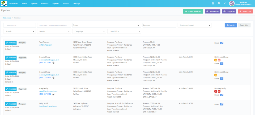Viewport: 255px width, 115px height.
Task: Click the address 2010 Pimmit Drive
Action: 80,88
